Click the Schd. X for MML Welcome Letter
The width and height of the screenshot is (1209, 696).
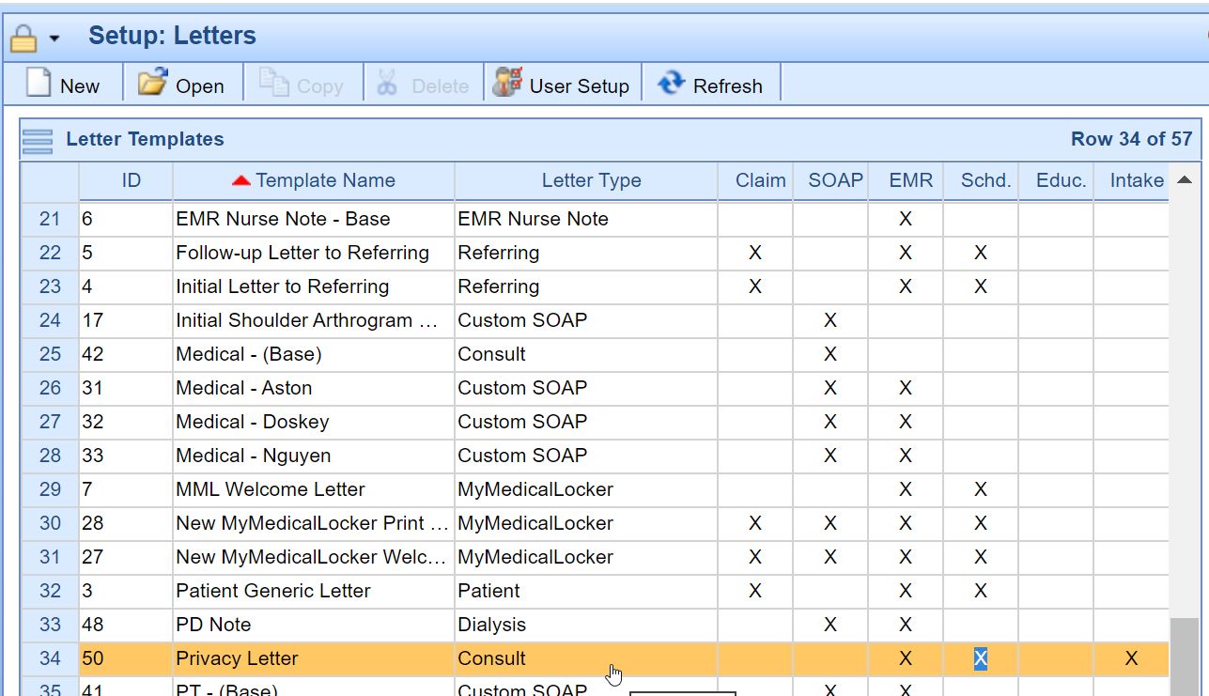981,489
